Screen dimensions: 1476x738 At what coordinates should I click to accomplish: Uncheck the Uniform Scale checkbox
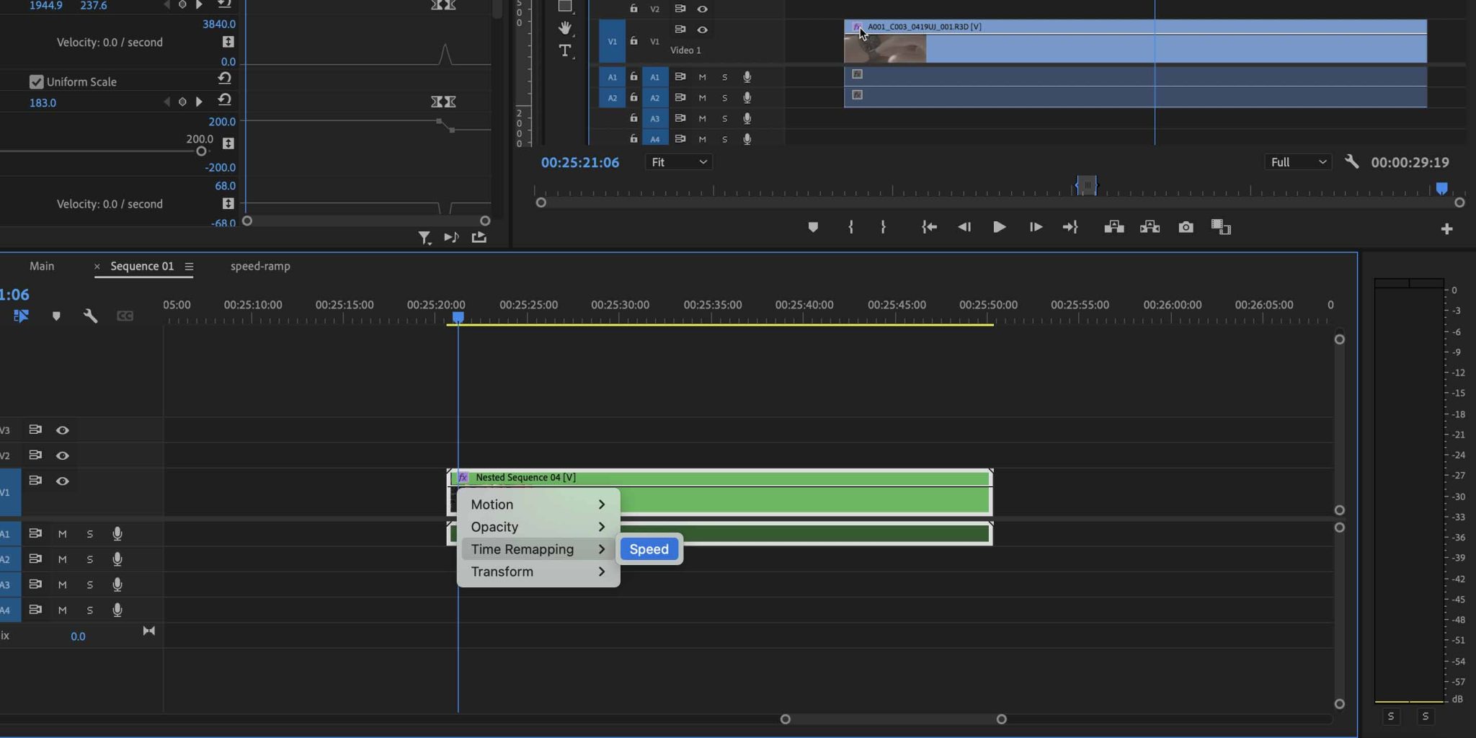coord(37,81)
